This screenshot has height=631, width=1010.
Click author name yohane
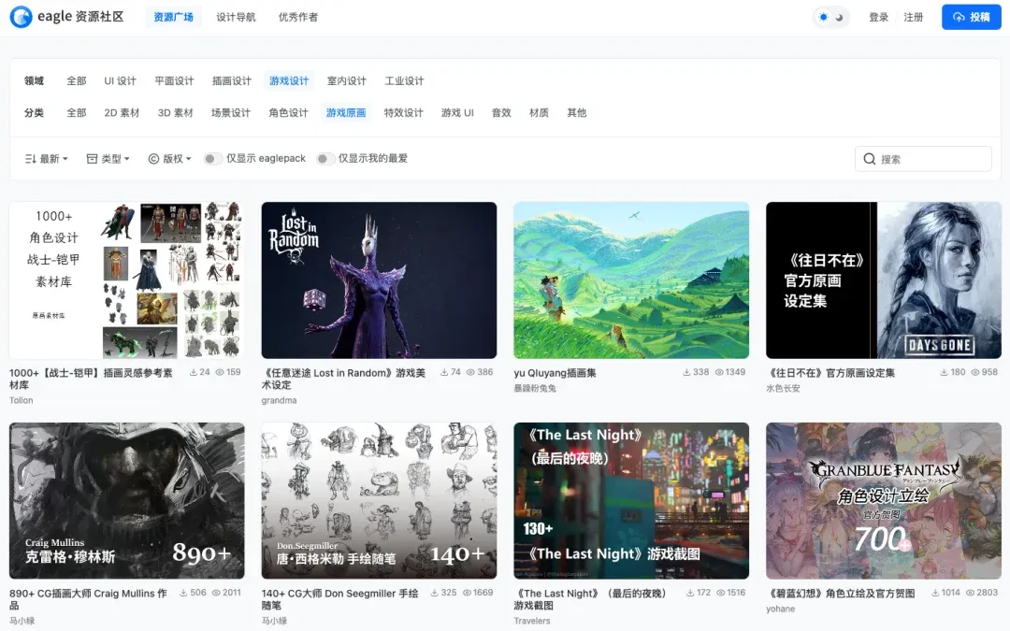tap(781, 609)
